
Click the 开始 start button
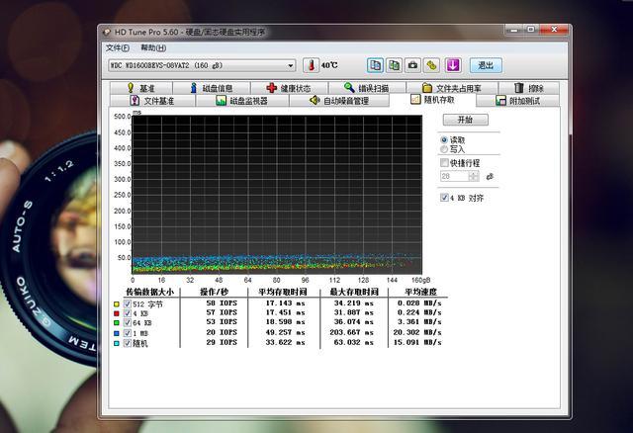pos(466,120)
